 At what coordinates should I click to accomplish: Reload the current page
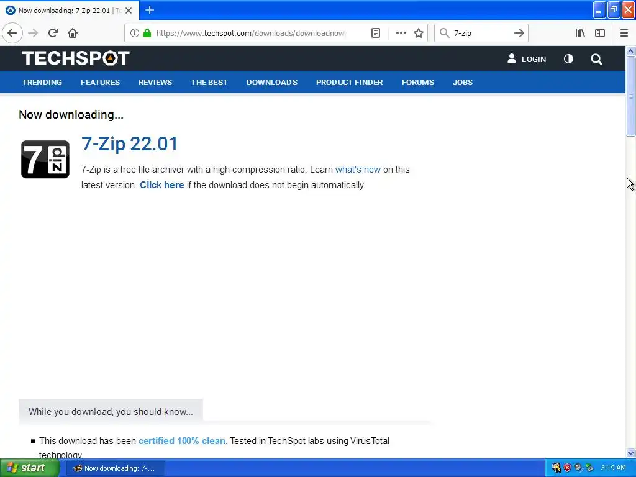53,34
